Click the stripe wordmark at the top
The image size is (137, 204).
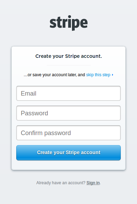click(x=68, y=23)
